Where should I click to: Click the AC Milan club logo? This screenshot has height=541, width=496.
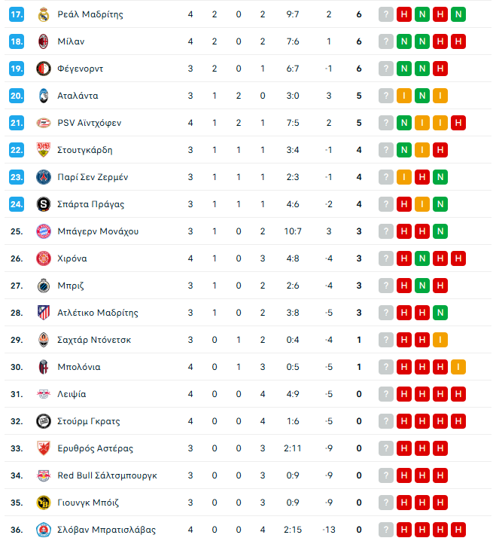tap(43, 41)
